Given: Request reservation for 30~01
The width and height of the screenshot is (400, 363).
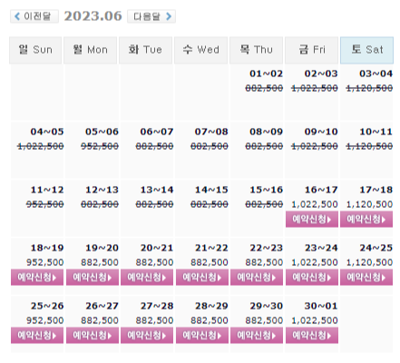Looking at the screenshot, I should pyautogui.click(x=312, y=336).
